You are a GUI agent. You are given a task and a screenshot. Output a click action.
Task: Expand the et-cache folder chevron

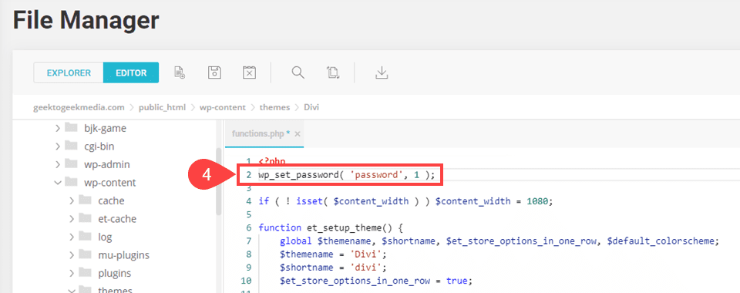tap(72, 218)
